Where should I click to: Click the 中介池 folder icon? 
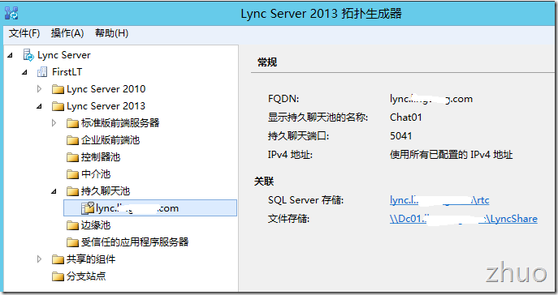[x=72, y=174]
